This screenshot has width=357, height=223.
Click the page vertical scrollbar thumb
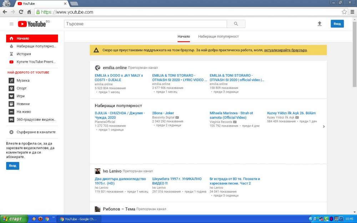click(x=355, y=54)
